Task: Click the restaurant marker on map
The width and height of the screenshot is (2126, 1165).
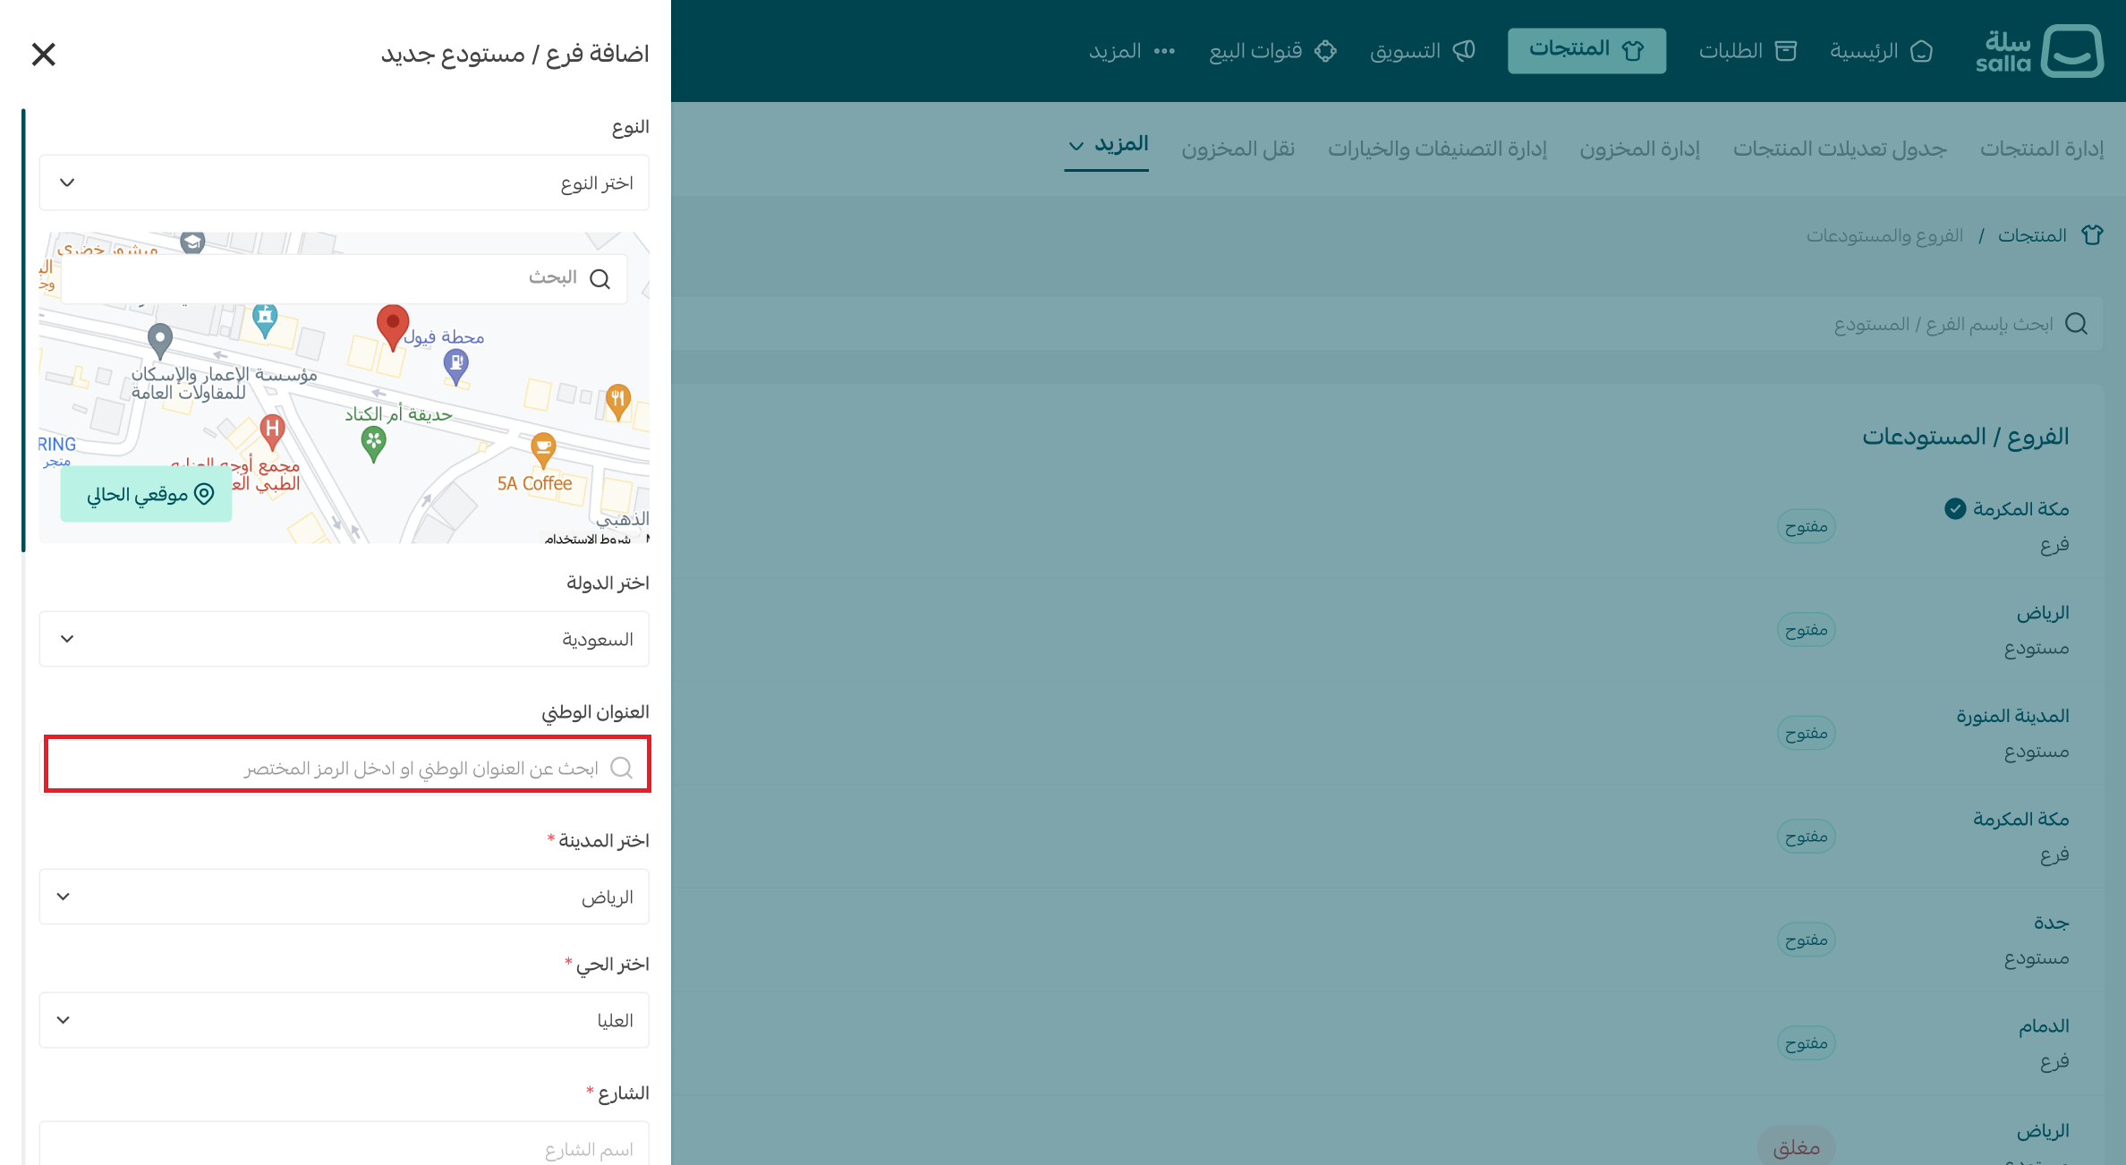Action: coord(618,399)
